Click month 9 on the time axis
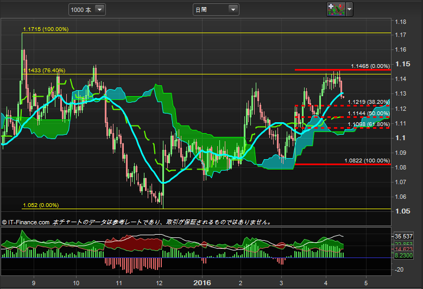This screenshot has height=289, width=423. (34, 283)
